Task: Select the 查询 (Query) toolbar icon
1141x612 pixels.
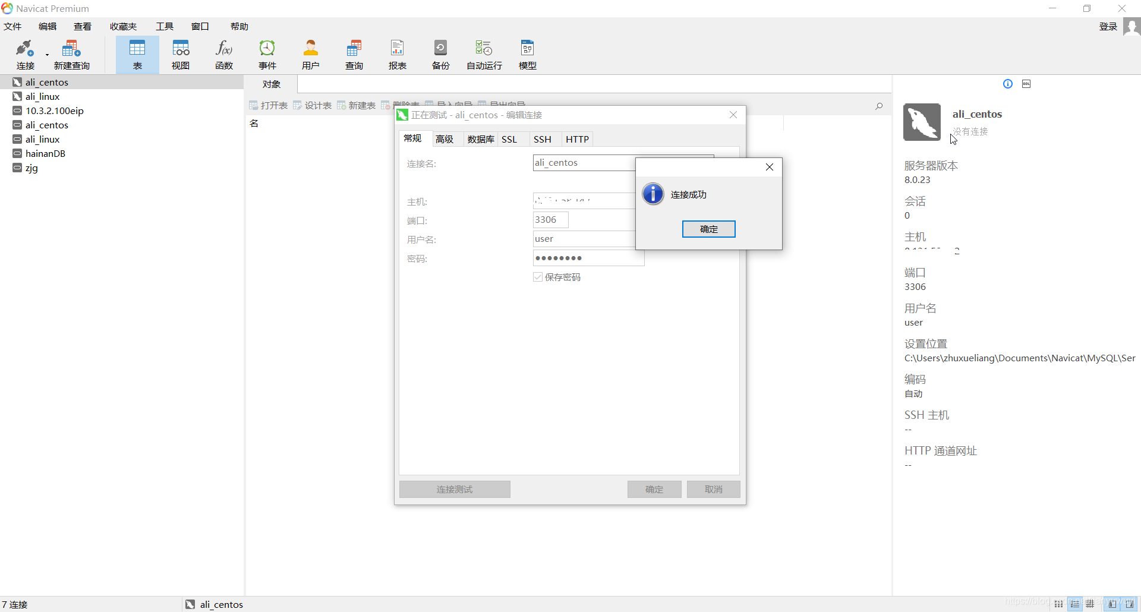Action: click(x=354, y=55)
